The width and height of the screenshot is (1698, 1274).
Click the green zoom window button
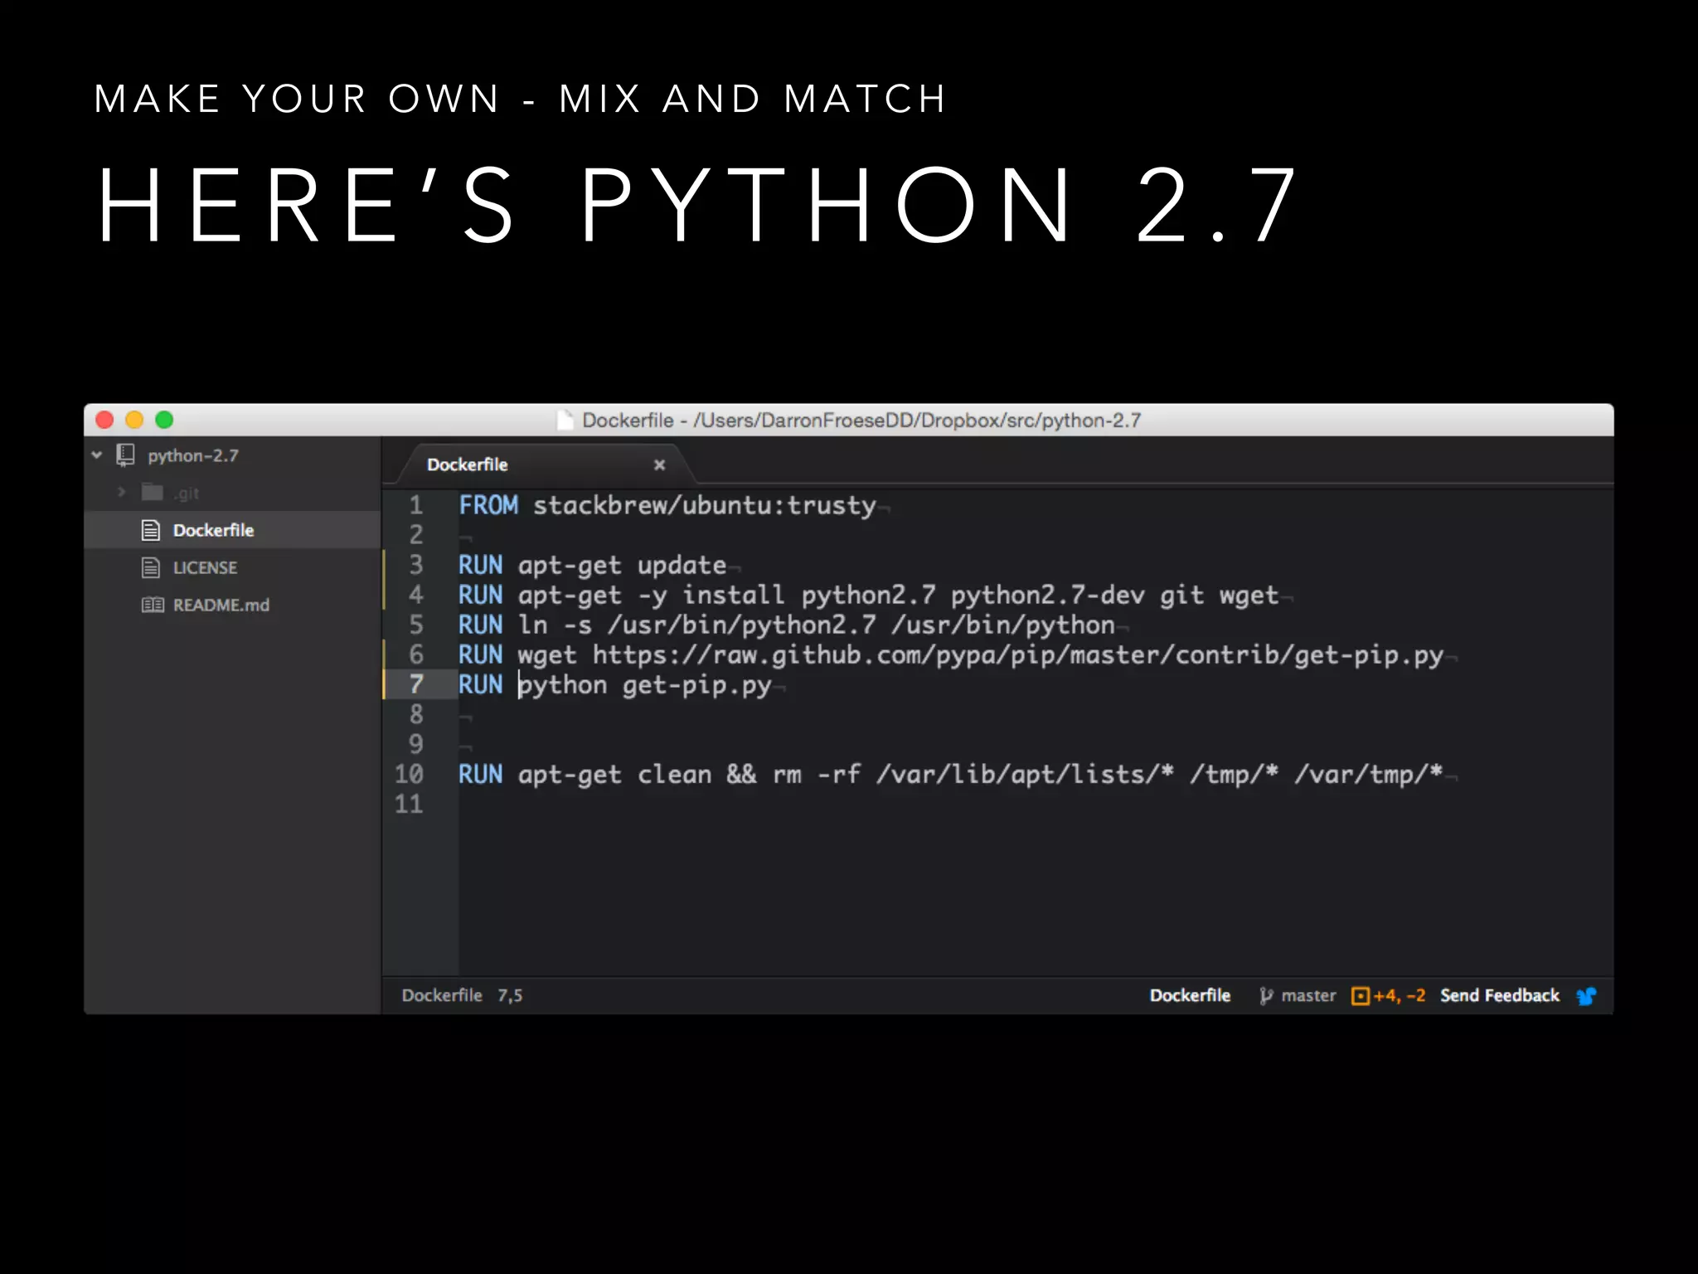pyautogui.click(x=164, y=420)
